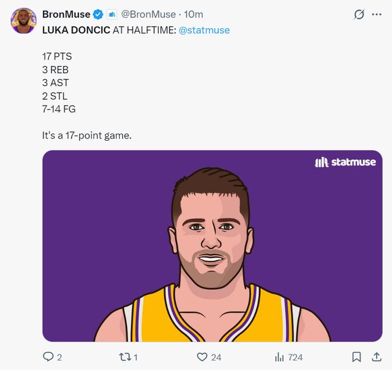Click the blue verified badge
392x370 pixels.
[x=99, y=14]
